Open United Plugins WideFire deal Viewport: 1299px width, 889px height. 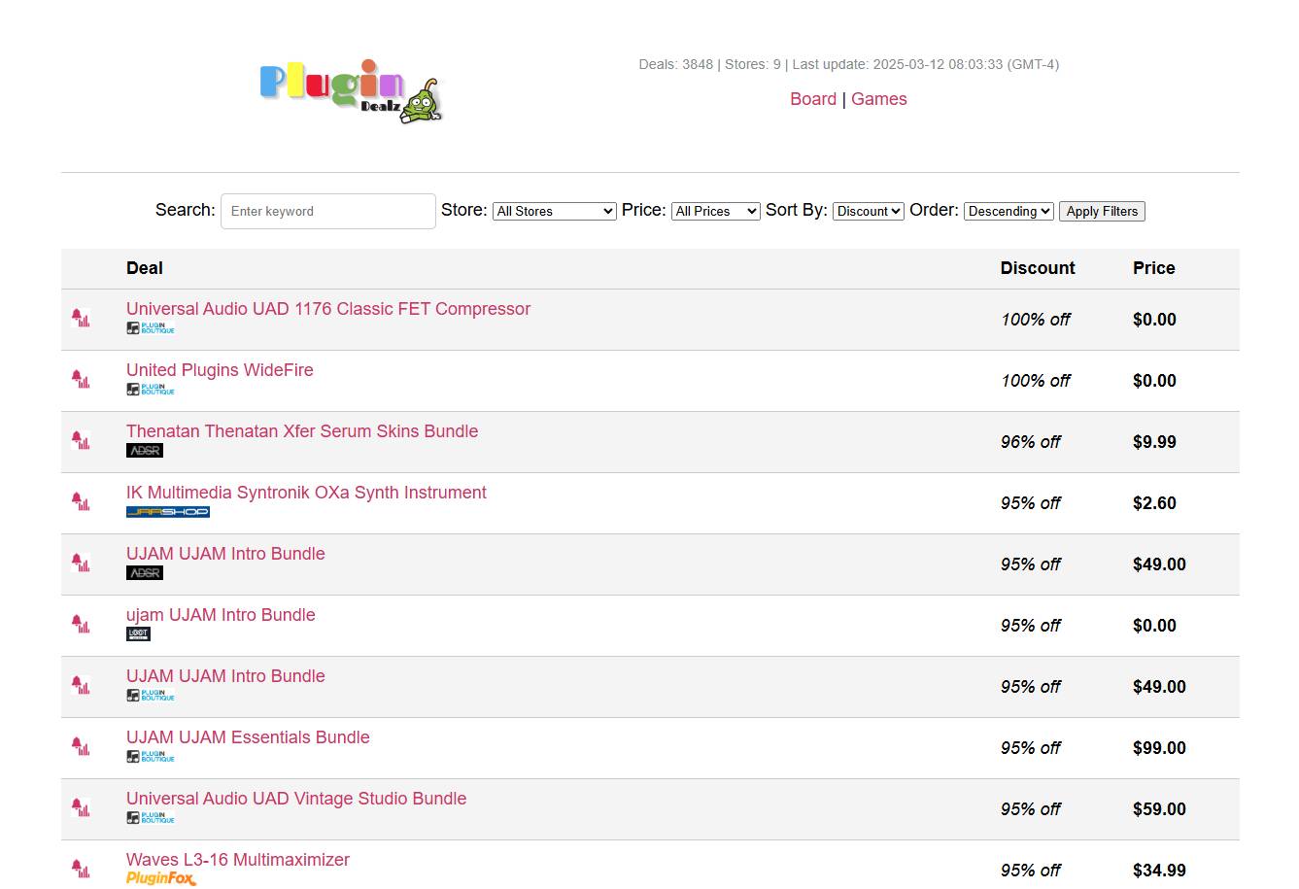220,370
